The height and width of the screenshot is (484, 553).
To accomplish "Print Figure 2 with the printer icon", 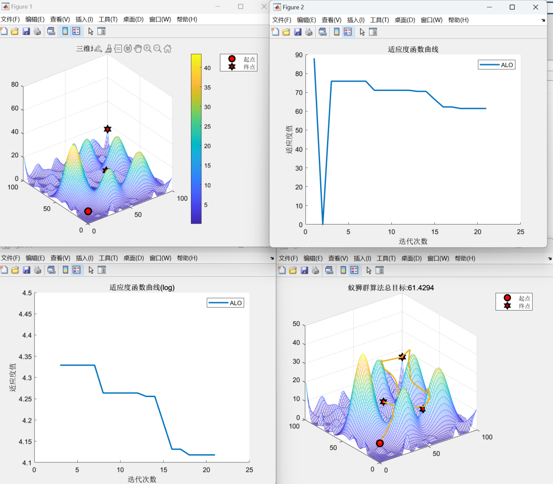I will 308,32.
